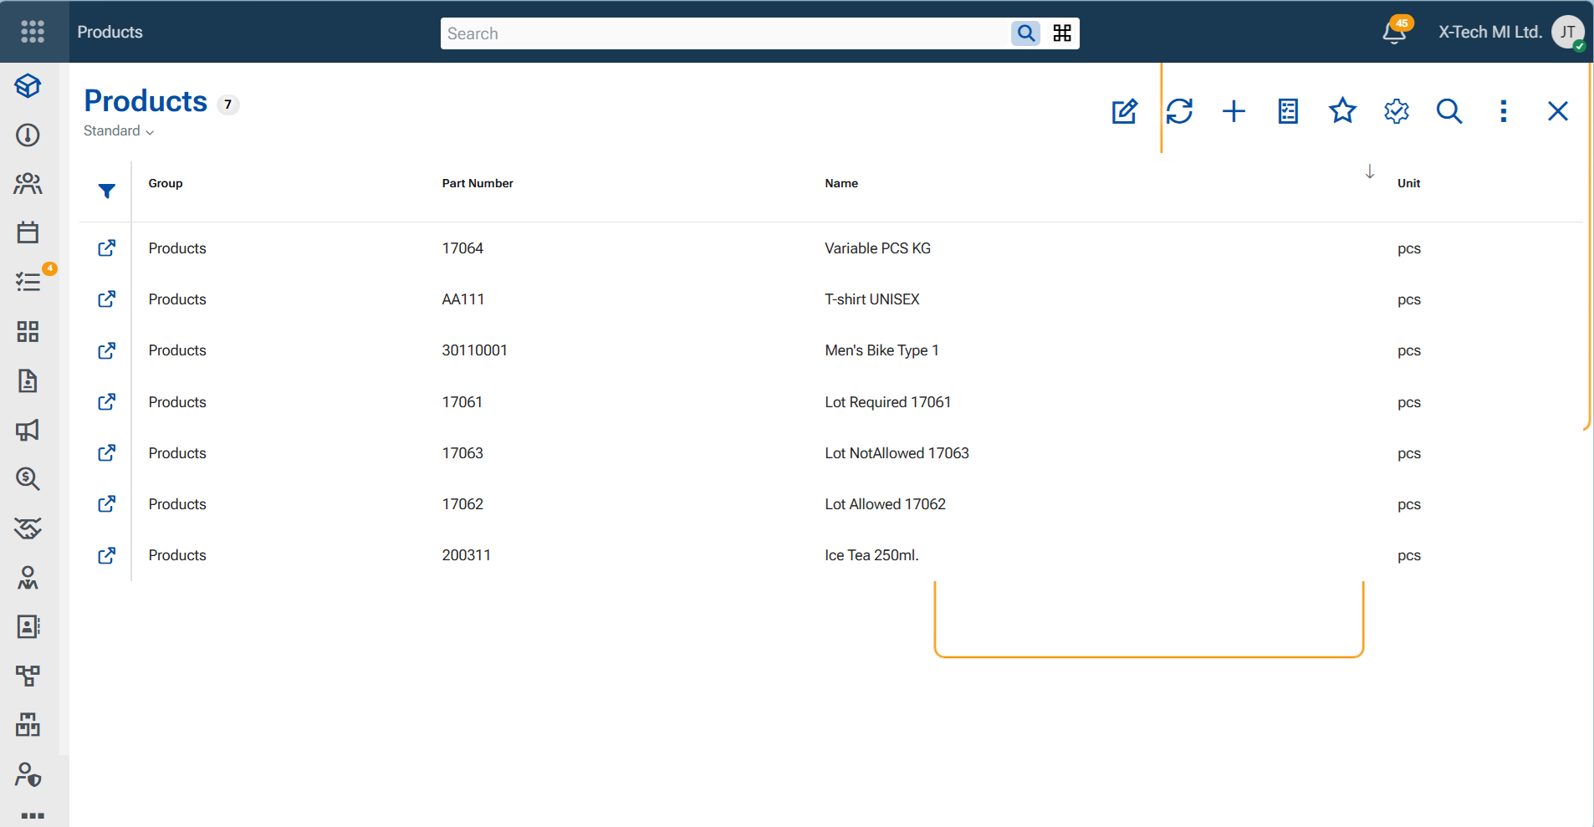
Task: Open the hierarchy structure sidebar icon
Action: point(28,676)
